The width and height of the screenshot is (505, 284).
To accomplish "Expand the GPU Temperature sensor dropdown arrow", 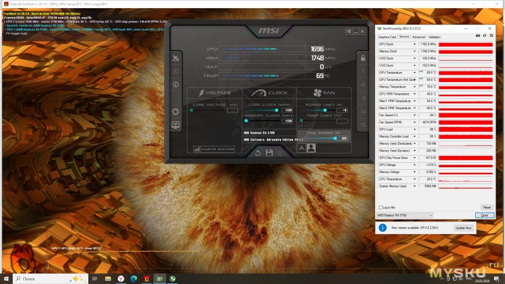I will coord(414,72).
